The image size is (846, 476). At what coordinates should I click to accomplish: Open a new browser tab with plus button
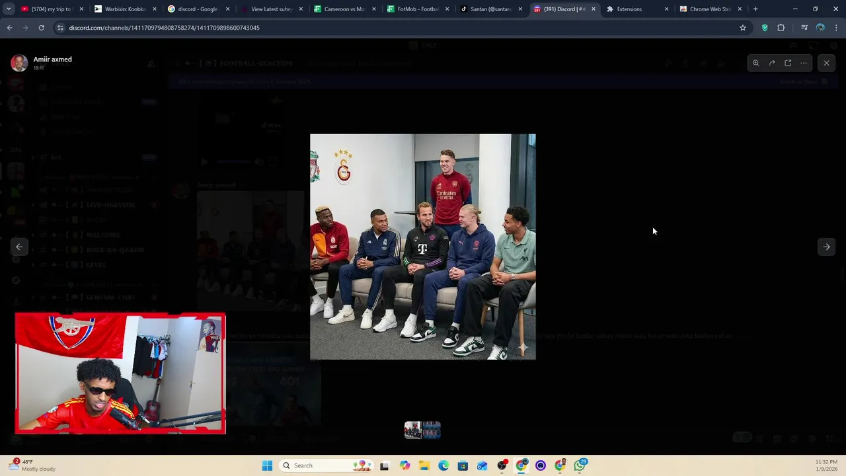pos(755,9)
